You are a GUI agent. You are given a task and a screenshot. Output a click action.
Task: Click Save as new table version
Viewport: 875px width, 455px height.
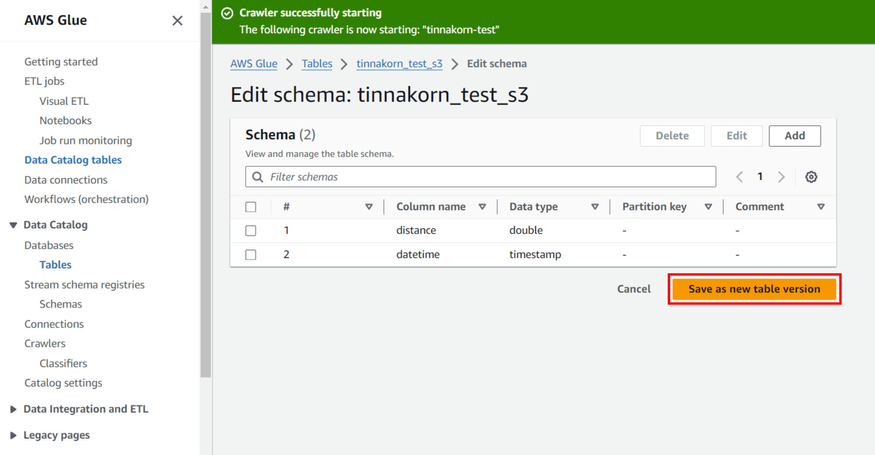754,289
